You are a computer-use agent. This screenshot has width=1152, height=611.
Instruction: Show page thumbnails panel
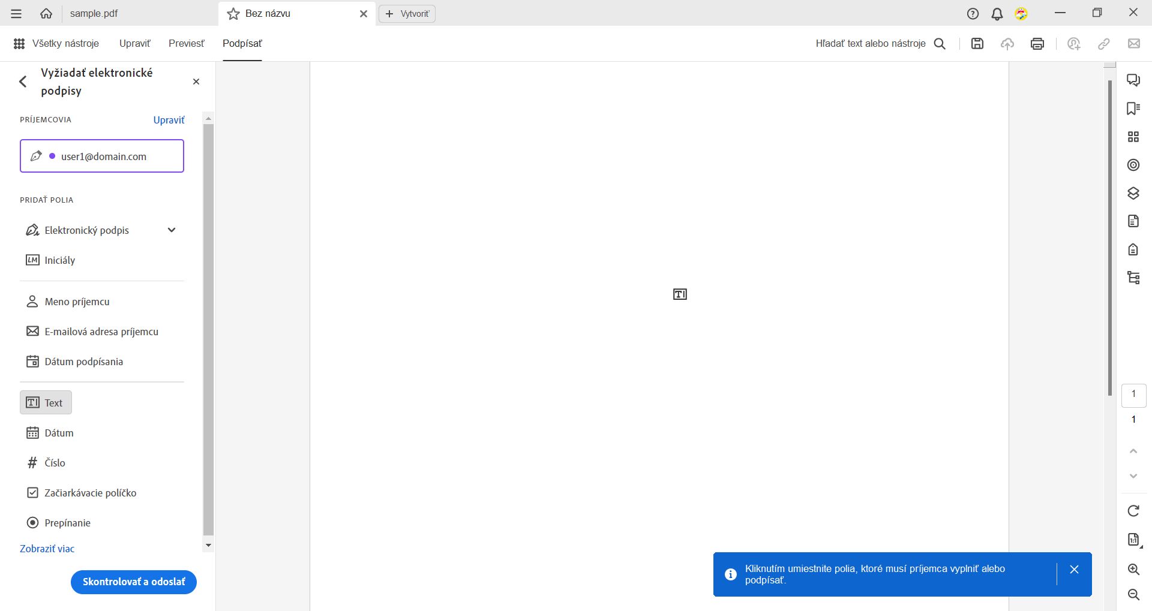[1133, 137]
